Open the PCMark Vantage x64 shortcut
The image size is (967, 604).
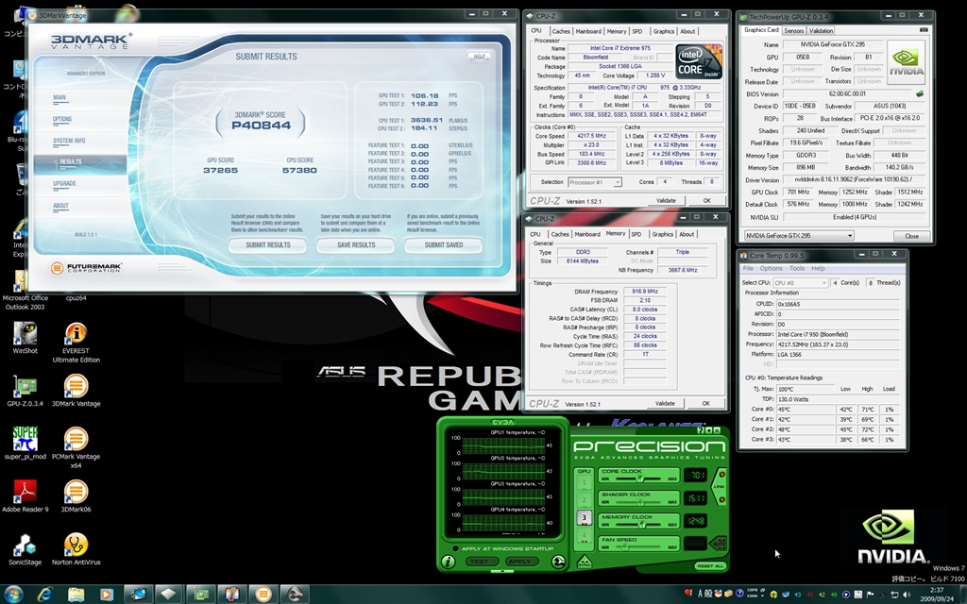click(76, 440)
